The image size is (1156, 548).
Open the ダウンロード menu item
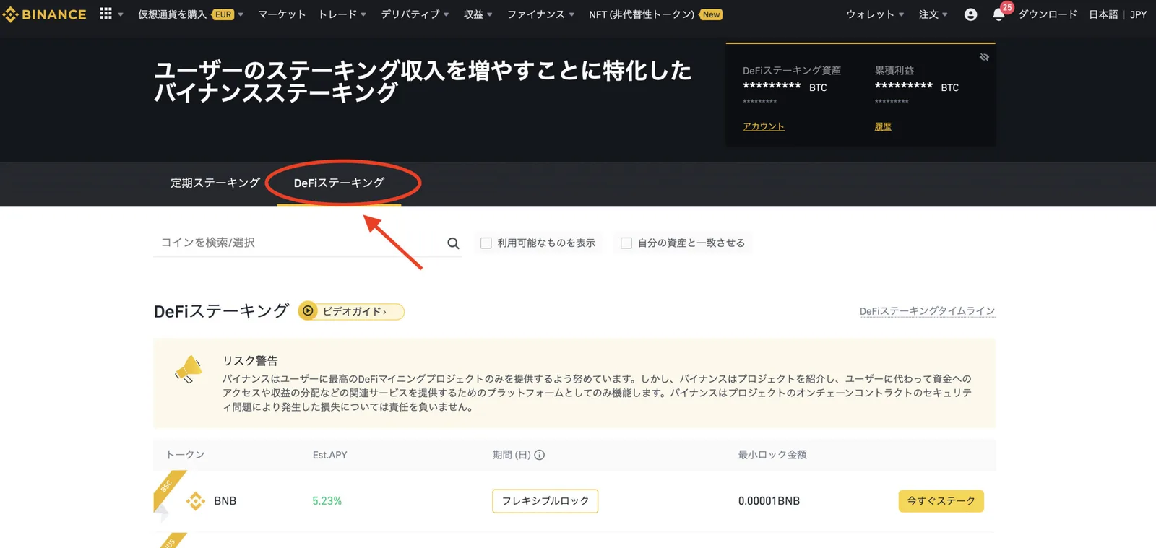[x=1048, y=14]
